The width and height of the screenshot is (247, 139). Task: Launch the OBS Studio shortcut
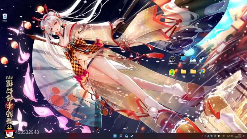click(172, 60)
